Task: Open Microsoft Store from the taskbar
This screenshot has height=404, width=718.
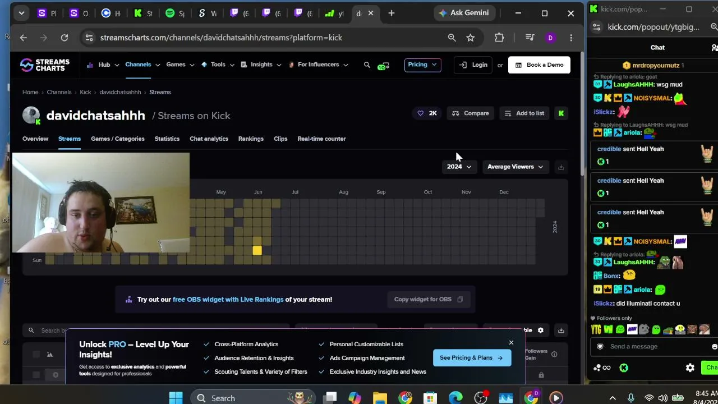Action: (430, 398)
